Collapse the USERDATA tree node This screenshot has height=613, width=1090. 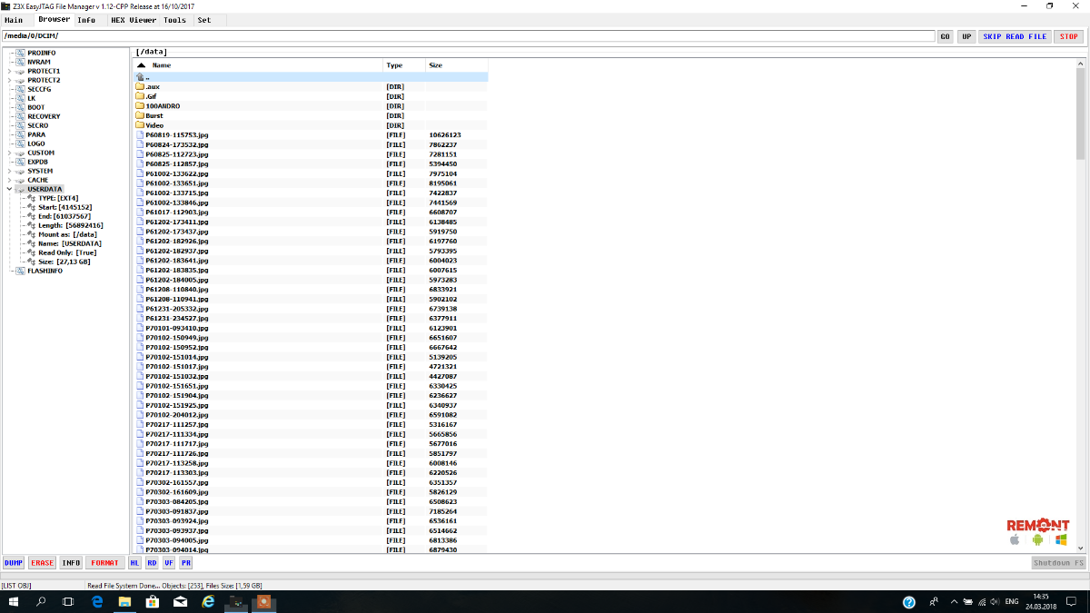coord(9,189)
